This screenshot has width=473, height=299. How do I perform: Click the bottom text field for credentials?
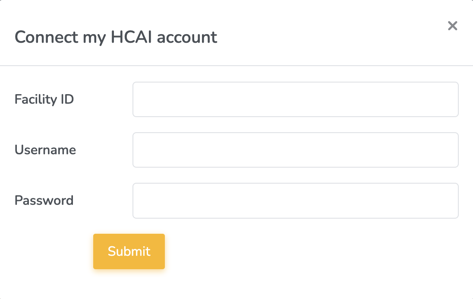(x=296, y=200)
